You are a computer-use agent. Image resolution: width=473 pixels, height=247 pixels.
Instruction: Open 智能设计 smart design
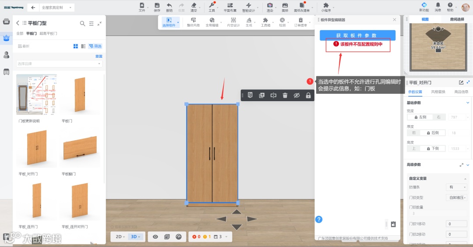[249, 7]
